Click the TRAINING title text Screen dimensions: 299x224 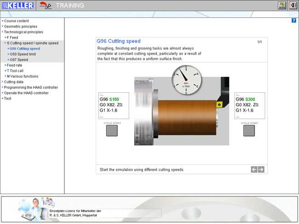tap(70, 6)
